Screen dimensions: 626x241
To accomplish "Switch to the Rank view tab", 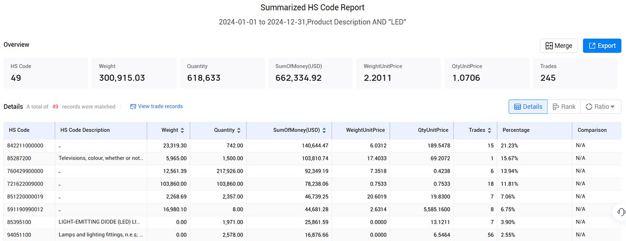I will [564, 107].
